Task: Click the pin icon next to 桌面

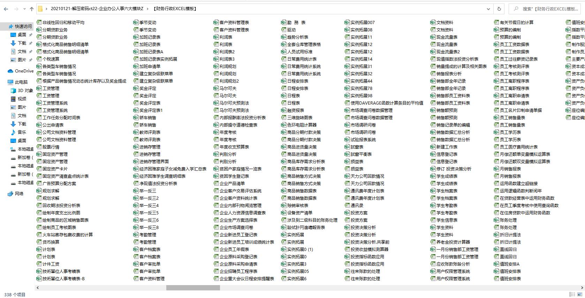Action: [30, 35]
